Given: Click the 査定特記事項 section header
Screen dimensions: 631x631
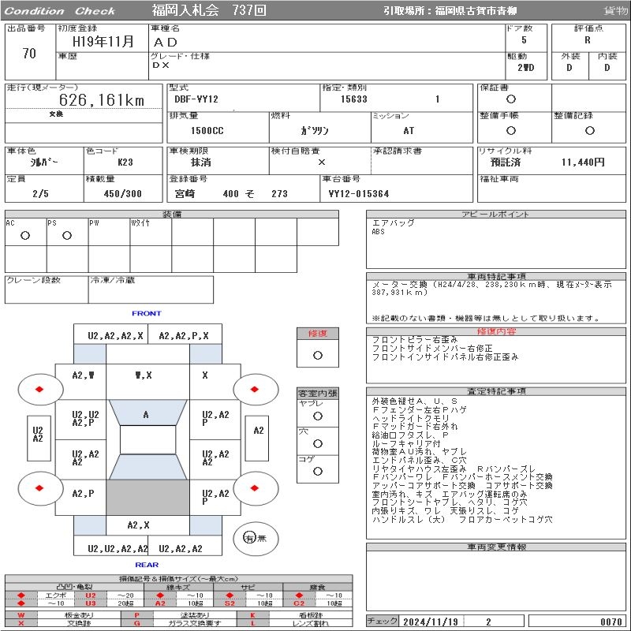Looking at the screenshot, I should (496, 391).
